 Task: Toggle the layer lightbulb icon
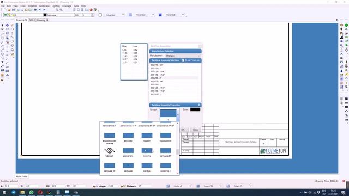[9, 15]
